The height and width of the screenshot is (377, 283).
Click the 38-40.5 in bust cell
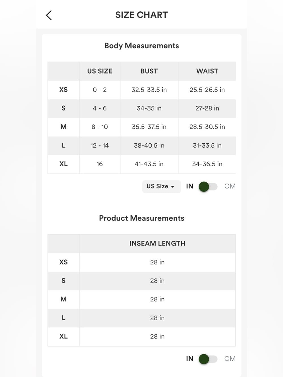point(149,146)
